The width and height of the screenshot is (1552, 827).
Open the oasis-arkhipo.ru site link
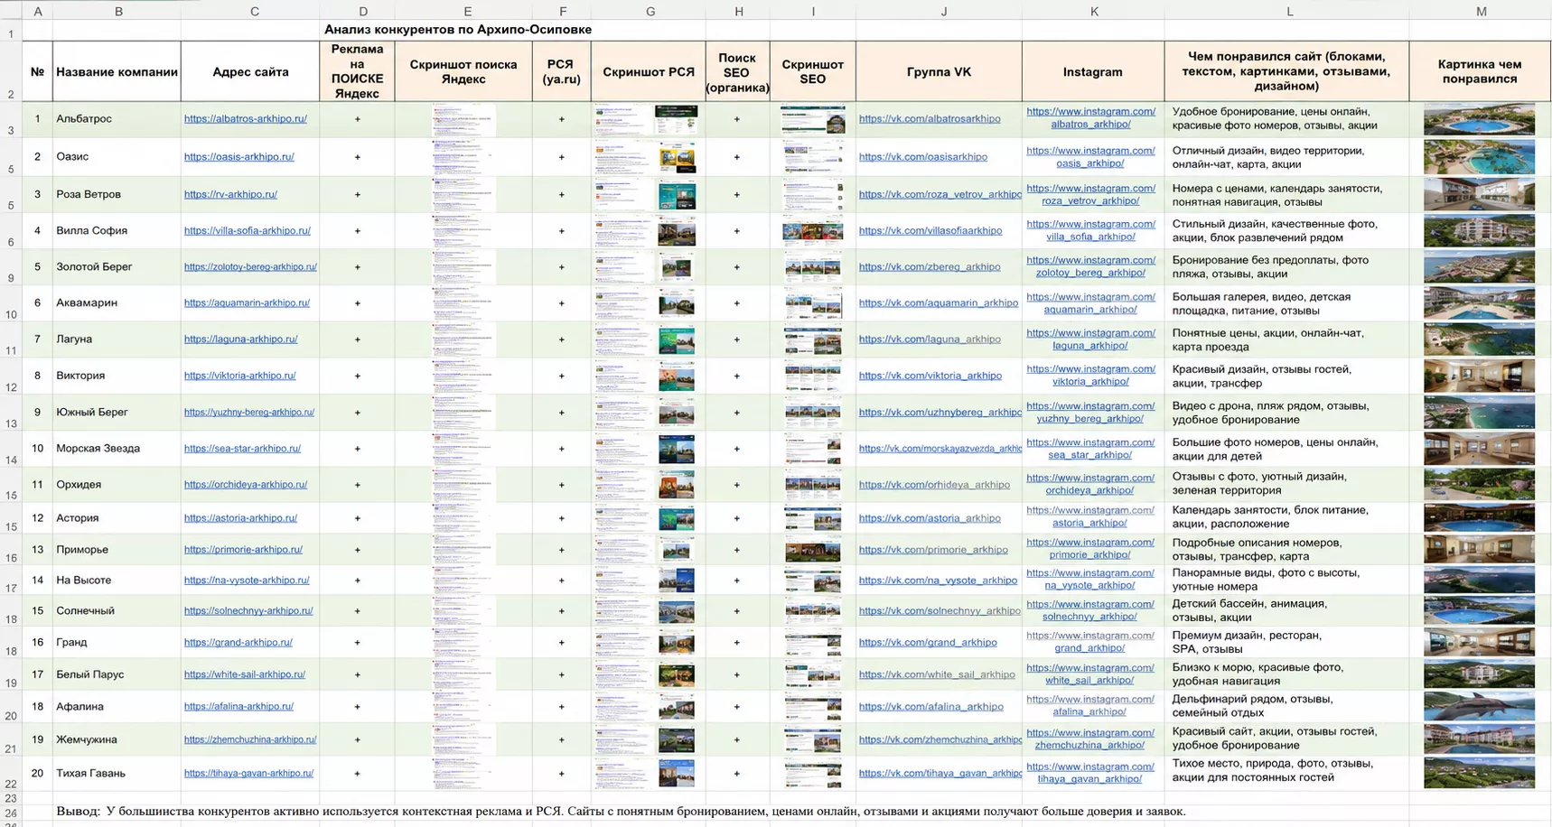(x=239, y=156)
